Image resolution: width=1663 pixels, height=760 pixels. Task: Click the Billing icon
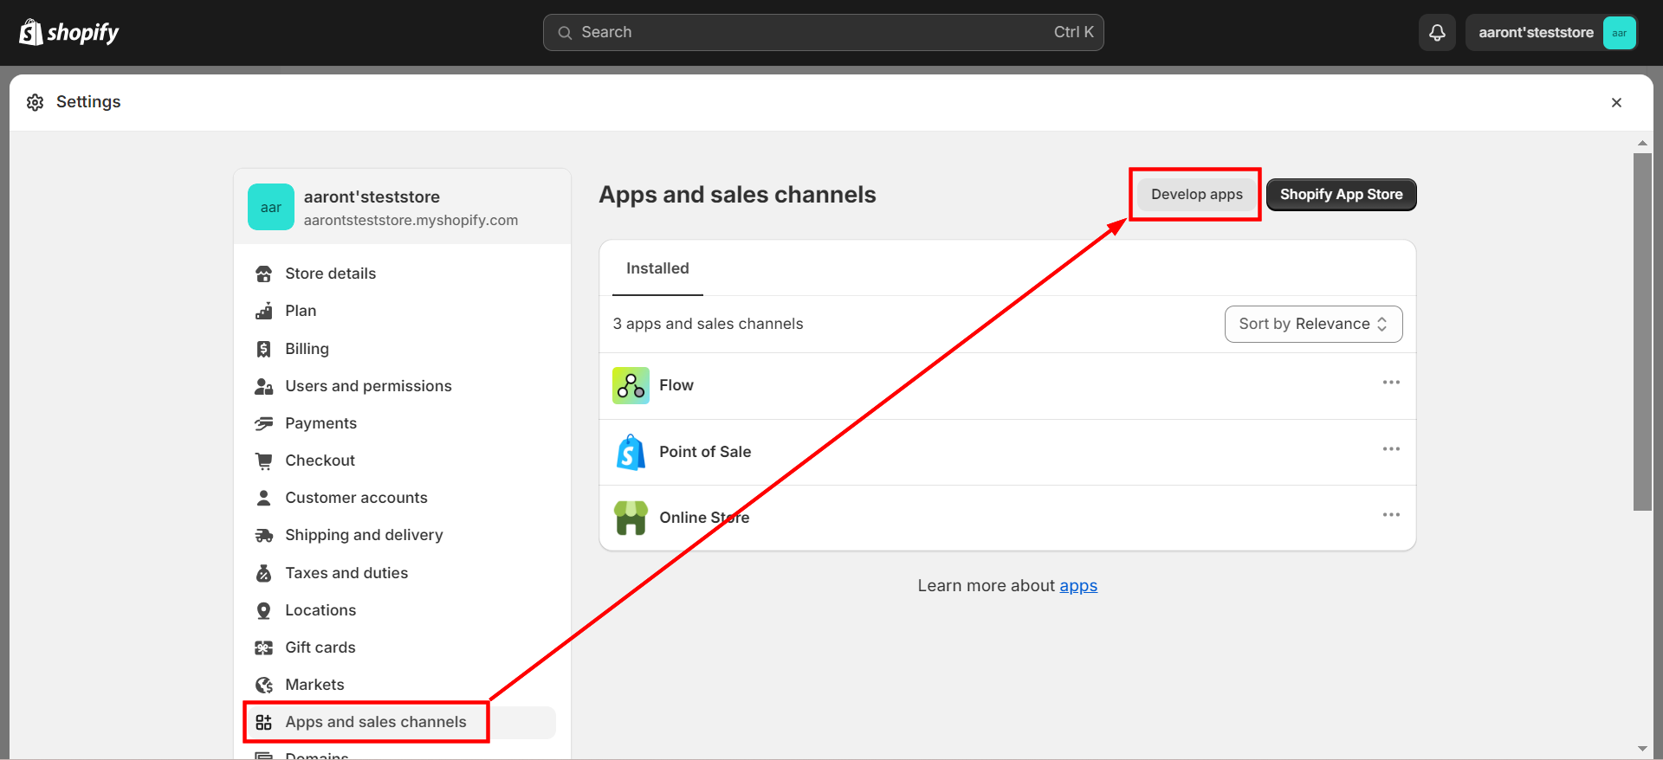(264, 349)
